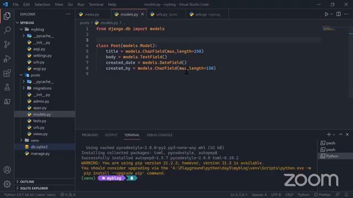The image size is (353, 198).
Task: Open the Testing flask view
Action: click(x=7, y=87)
